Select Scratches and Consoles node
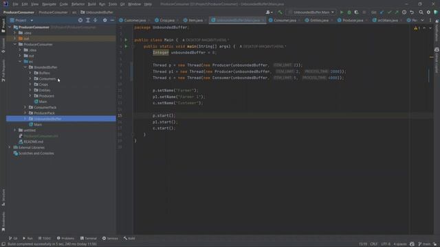The width and height of the screenshot is (440, 247). click(36, 153)
